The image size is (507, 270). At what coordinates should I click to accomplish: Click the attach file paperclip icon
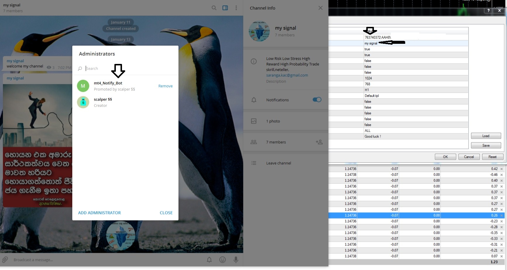[x=5, y=259]
